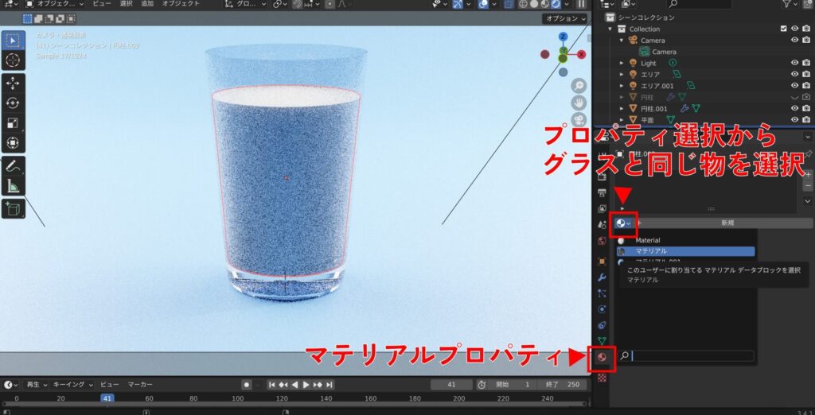
Task: Choose マテリアル from the material list
Action: pyautogui.click(x=686, y=251)
